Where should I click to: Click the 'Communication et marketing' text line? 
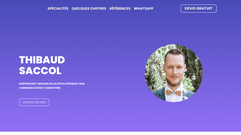point(40,88)
